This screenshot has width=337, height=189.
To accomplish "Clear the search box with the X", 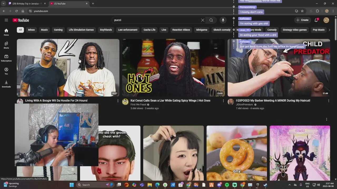I will [x=203, y=20].
